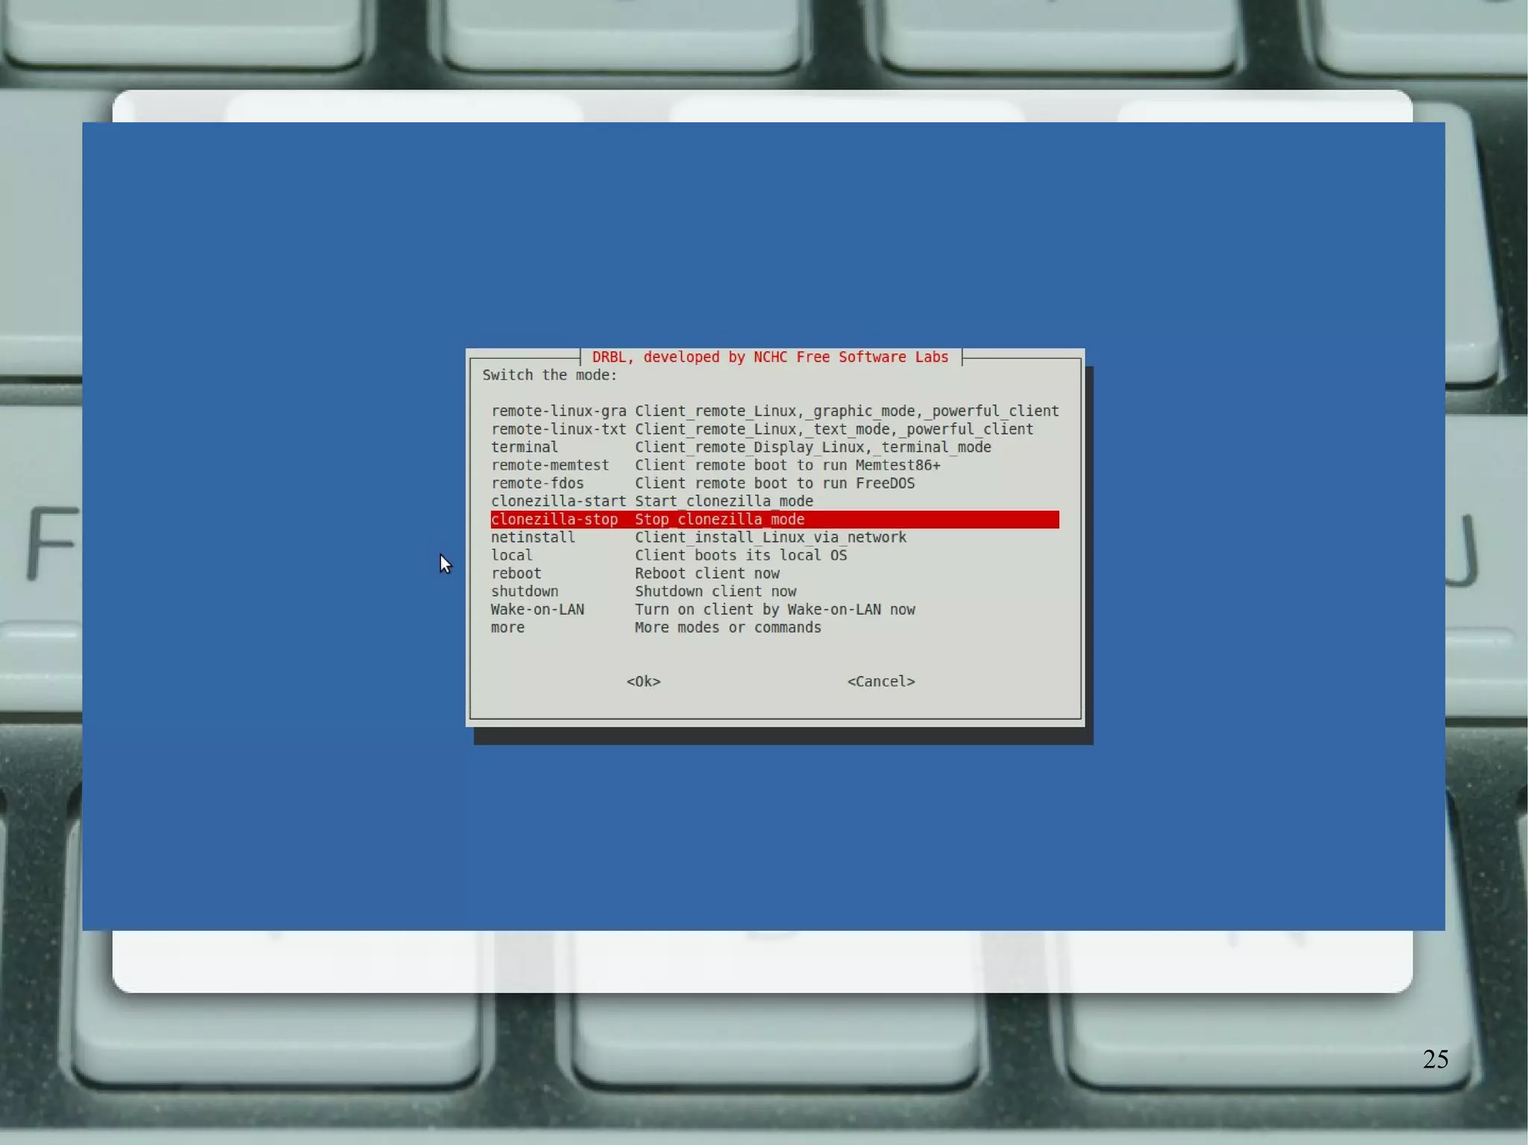Screen dimensions: 1528x1145
Task: Click highlighted clonezilla-stop entry
Action: 554,519
